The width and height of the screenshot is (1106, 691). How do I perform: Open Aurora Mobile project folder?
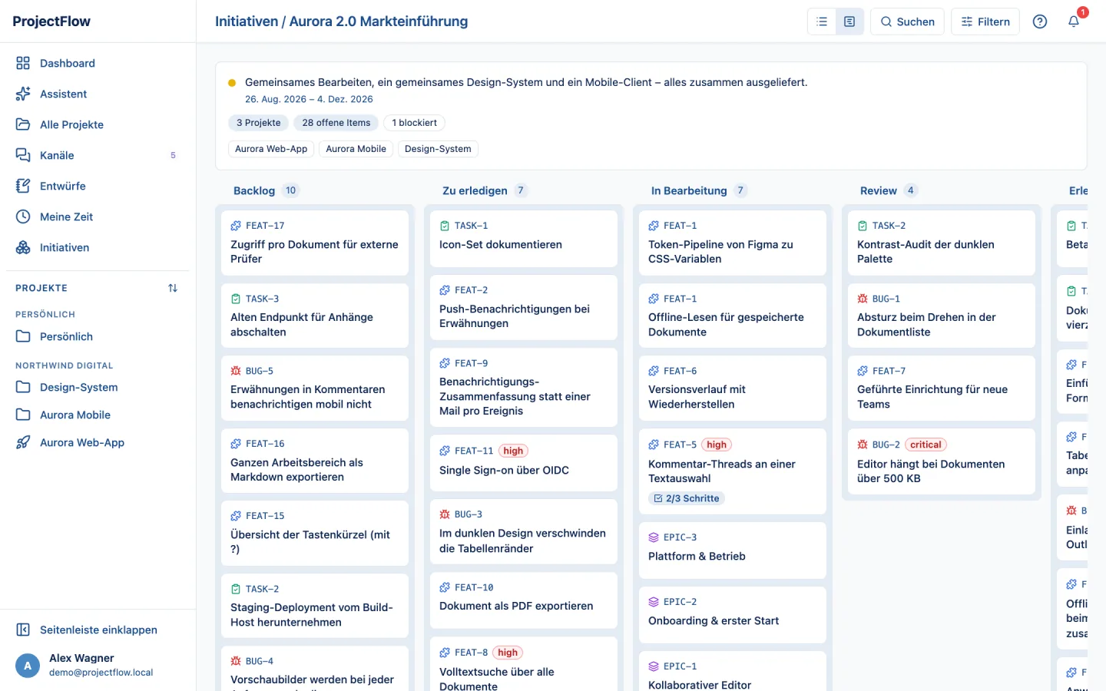click(x=98, y=415)
